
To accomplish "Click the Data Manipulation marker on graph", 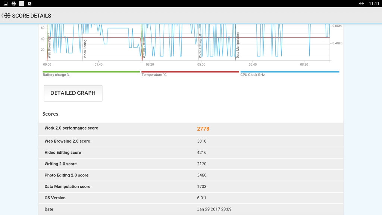I will (x=238, y=45).
